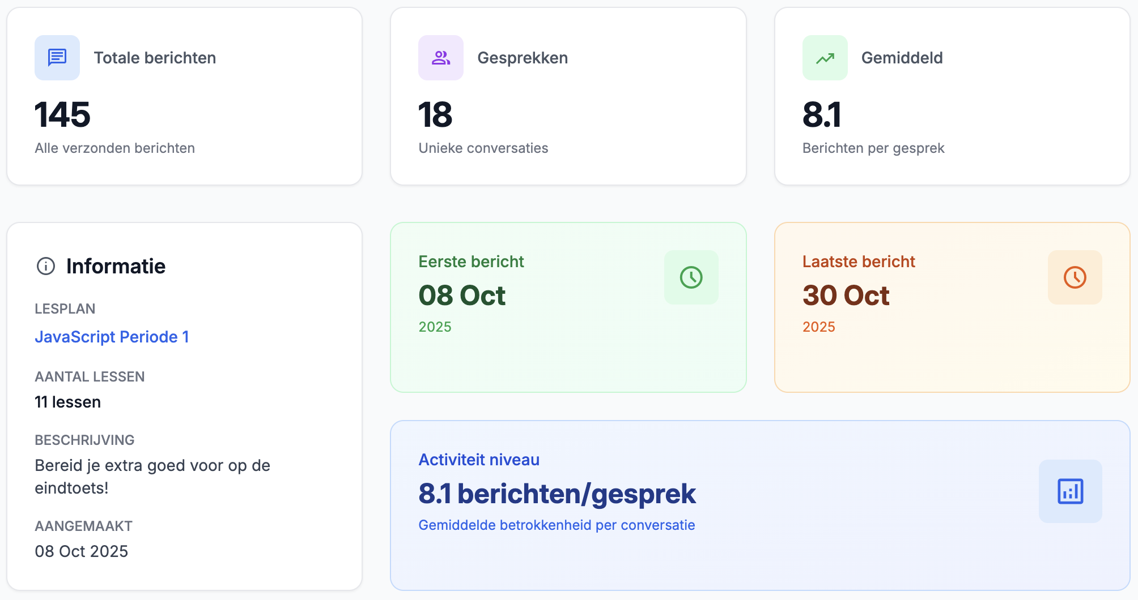Click the value 18 under Gesprekken
This screenshot has height=600, width=1138.
pos(434,116)
